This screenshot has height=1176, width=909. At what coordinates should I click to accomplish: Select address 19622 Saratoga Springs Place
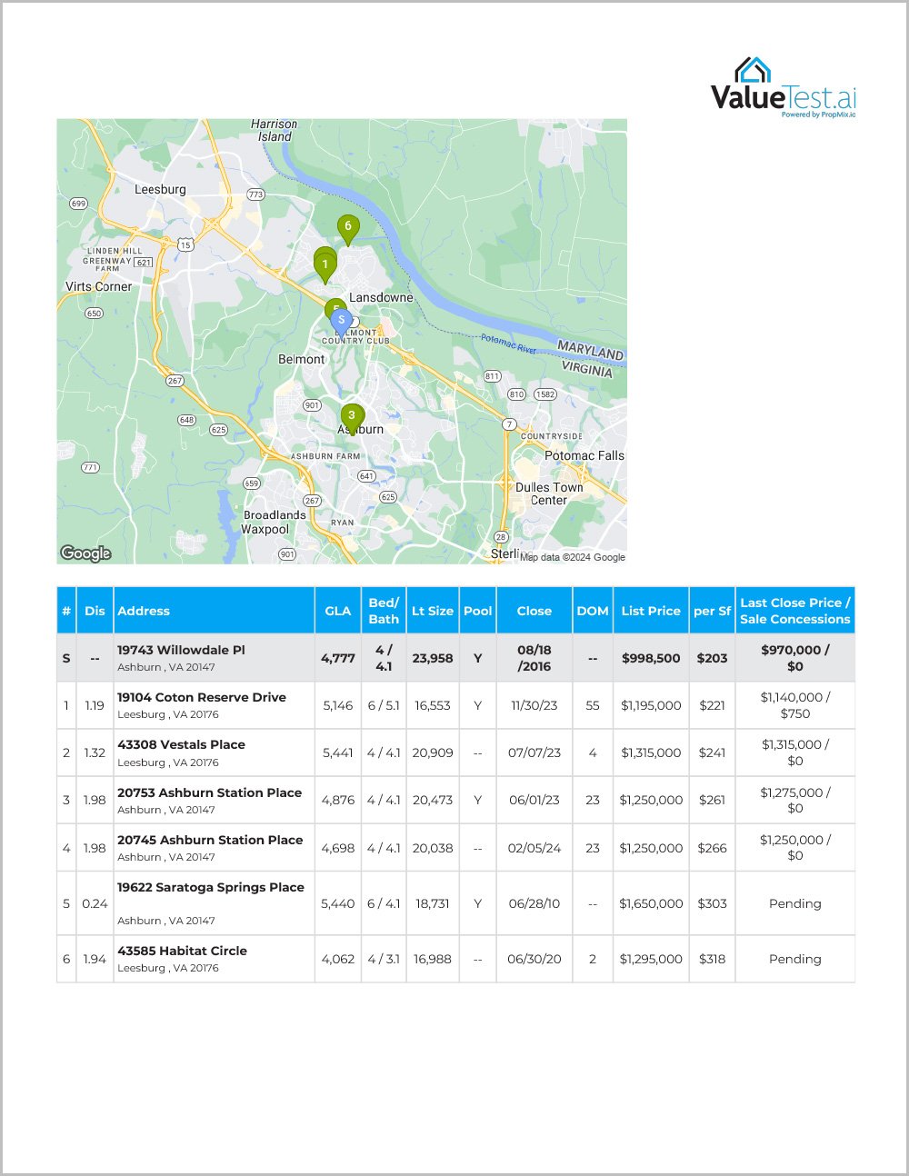(x=211, y=887)
